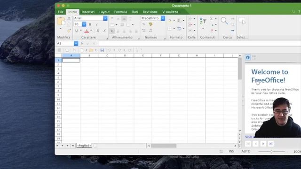Click the Save floppy disk icon

(102, 50)
